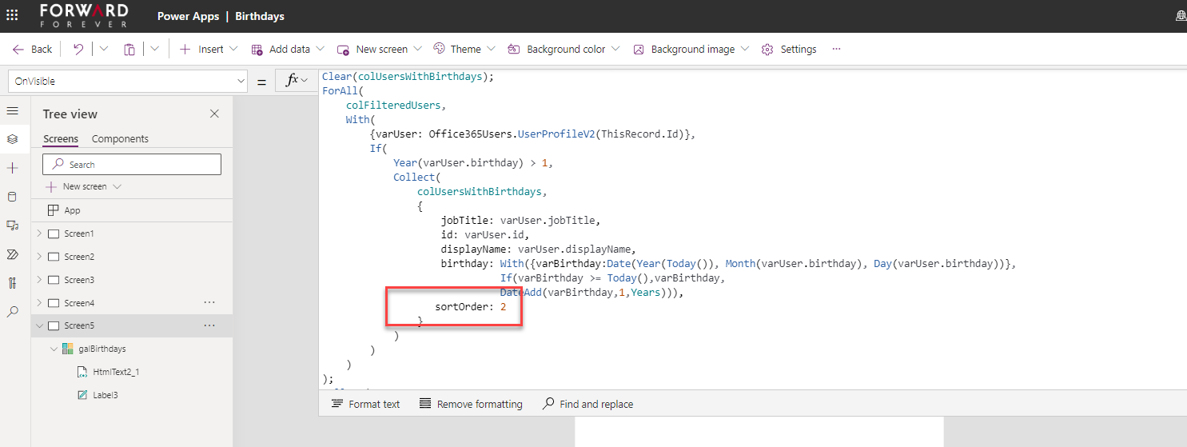The image size is (1187, 447).
Task: Open Tree view layers icon
Action: (12, 139)
